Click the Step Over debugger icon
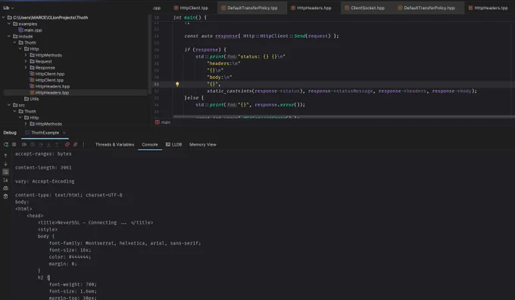515x300 pixels. click(40, 144)
